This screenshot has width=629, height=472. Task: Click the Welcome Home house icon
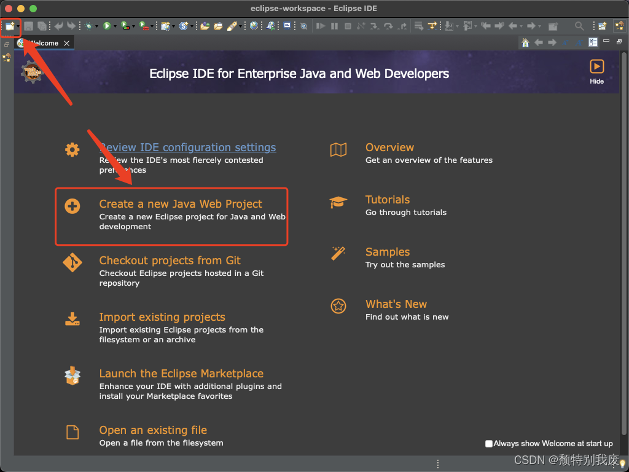(x=525, y=42)
